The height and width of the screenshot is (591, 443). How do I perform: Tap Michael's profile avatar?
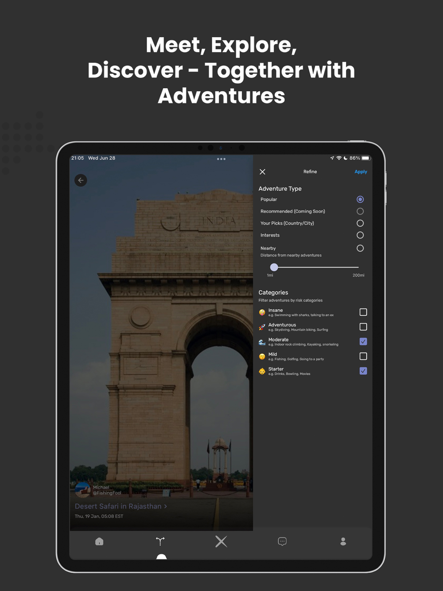pyautogui.click(x=83, y=490)
